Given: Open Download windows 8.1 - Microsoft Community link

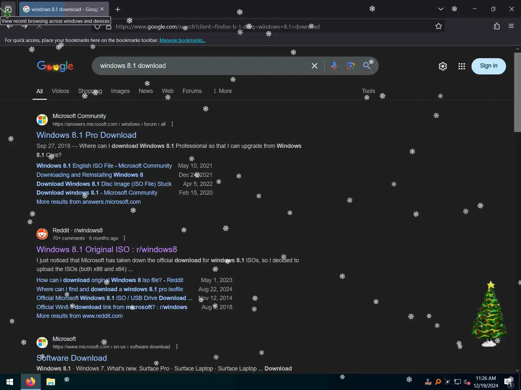Looking at the screenshot, I should coord(97,193).
